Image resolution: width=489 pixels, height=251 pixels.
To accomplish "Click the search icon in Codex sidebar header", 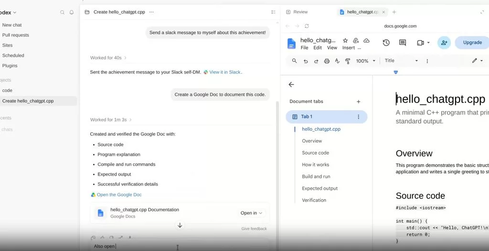I will (63, 12).
